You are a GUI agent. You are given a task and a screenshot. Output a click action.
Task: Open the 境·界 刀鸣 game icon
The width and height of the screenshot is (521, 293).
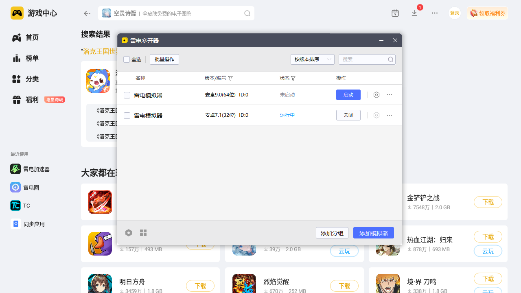pyautogui.click(x=388, y=283)
